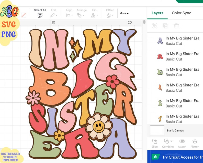
Task: Click the Select All icon
Action: tap(40, 15)
